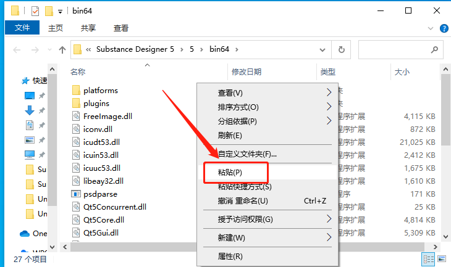
Task: Switch to large icons view in status bar
Action: tap(442, 259)
